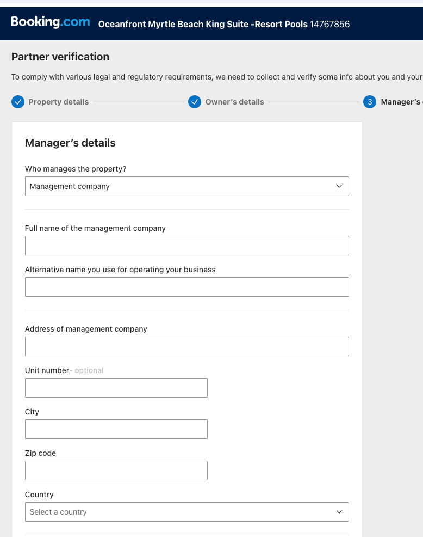Click the 'Manager's details' form heading
The height and width of the screenshot is (537, 423).
click(x=70, y=143)
